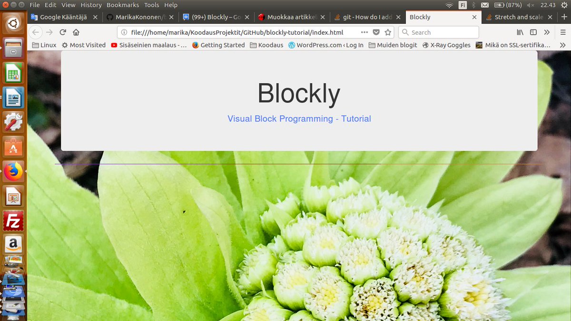Open the View menu
571x321 pixels.
tap(69, 5)
